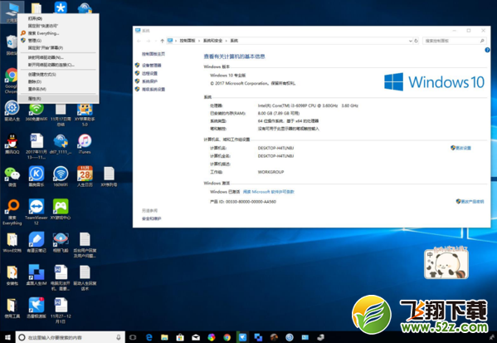Expand the chevron after 系统和安全 breadcrumb
This screenshot has width=497, height=343.
[x=227, y=41]
